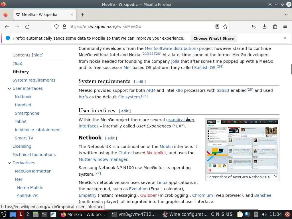Toggle Reader View in address bar
Screen dimensions: 292x219
pyautogui.click(x=217, y=27)
